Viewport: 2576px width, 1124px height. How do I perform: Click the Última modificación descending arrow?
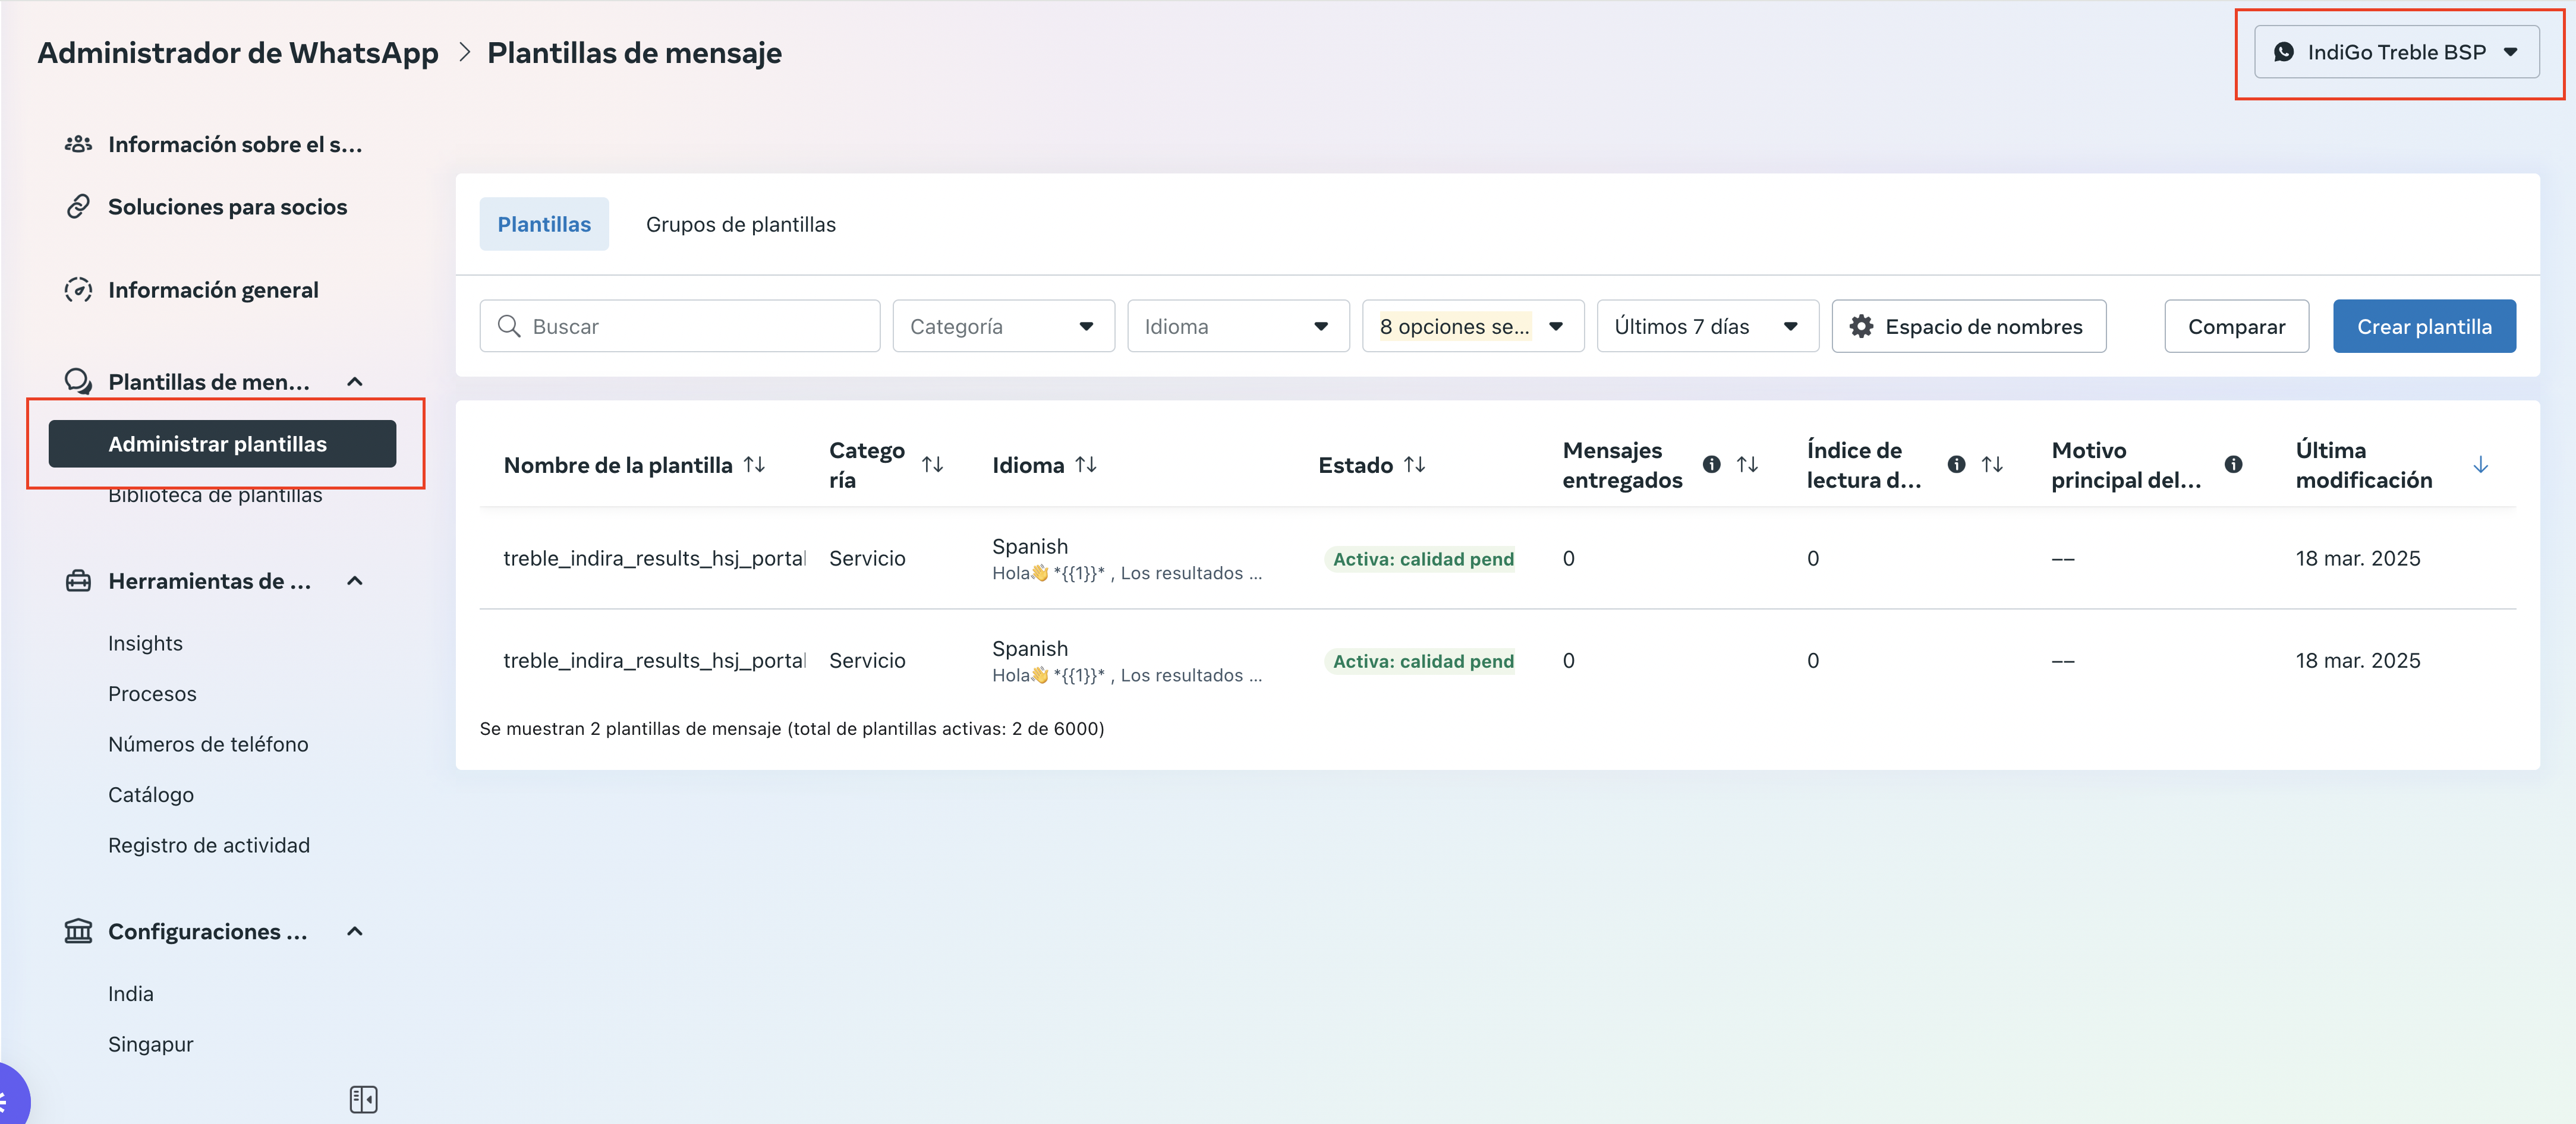[x=2481, y=465]
